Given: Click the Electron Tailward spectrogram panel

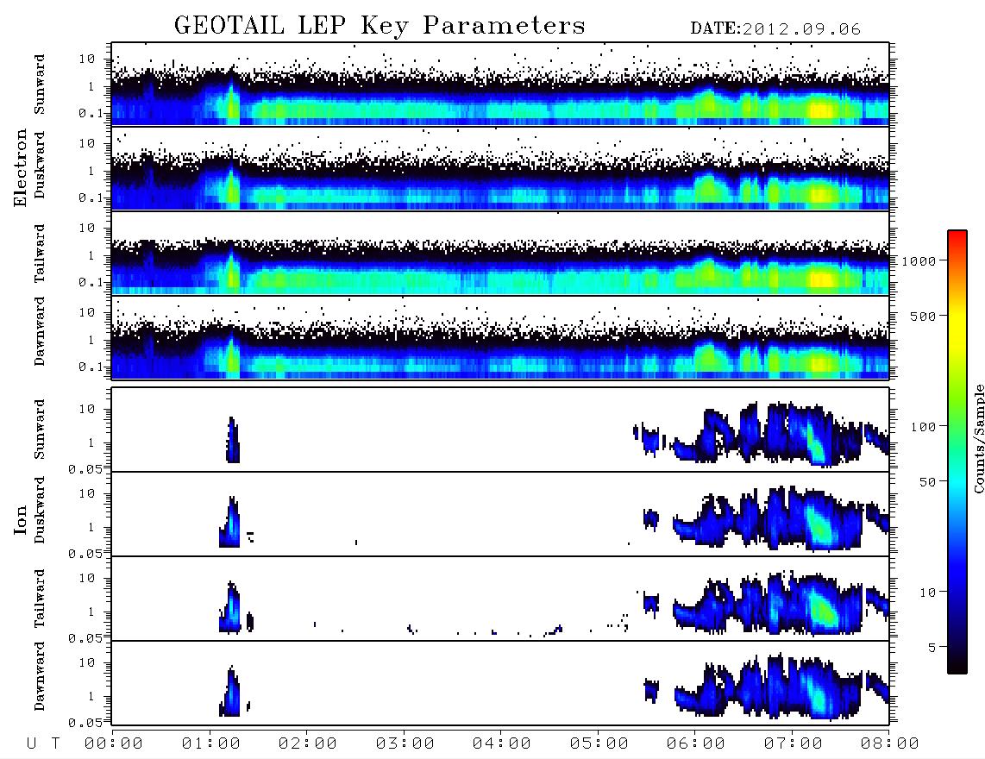Looking at the screenshot, I should (500, 253).
